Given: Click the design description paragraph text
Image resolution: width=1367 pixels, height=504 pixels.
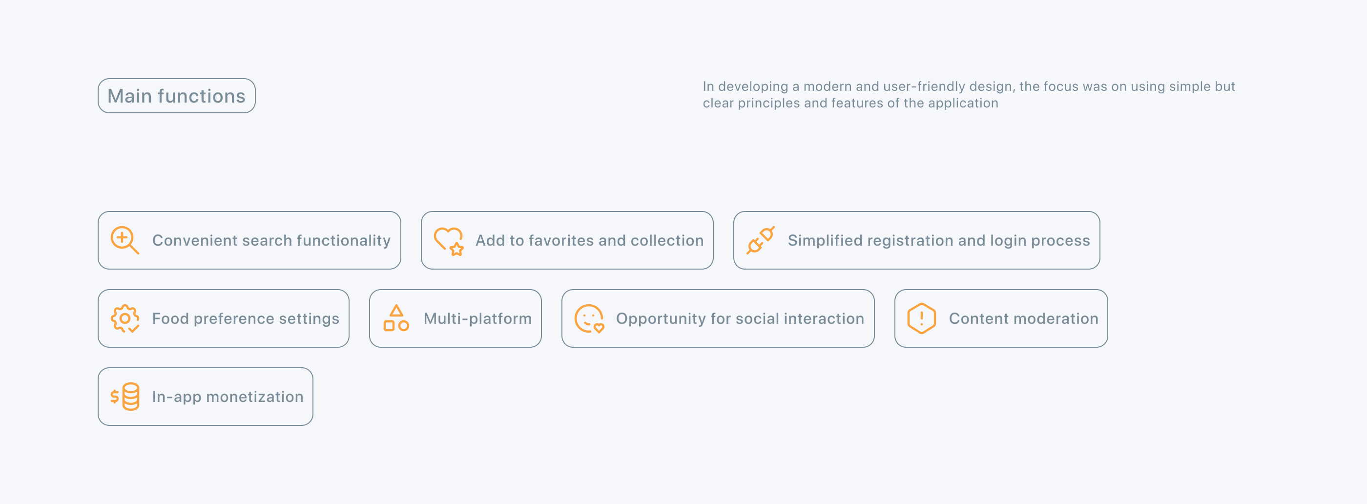Looking at the screenshot, I should click(x=969, y=86).
